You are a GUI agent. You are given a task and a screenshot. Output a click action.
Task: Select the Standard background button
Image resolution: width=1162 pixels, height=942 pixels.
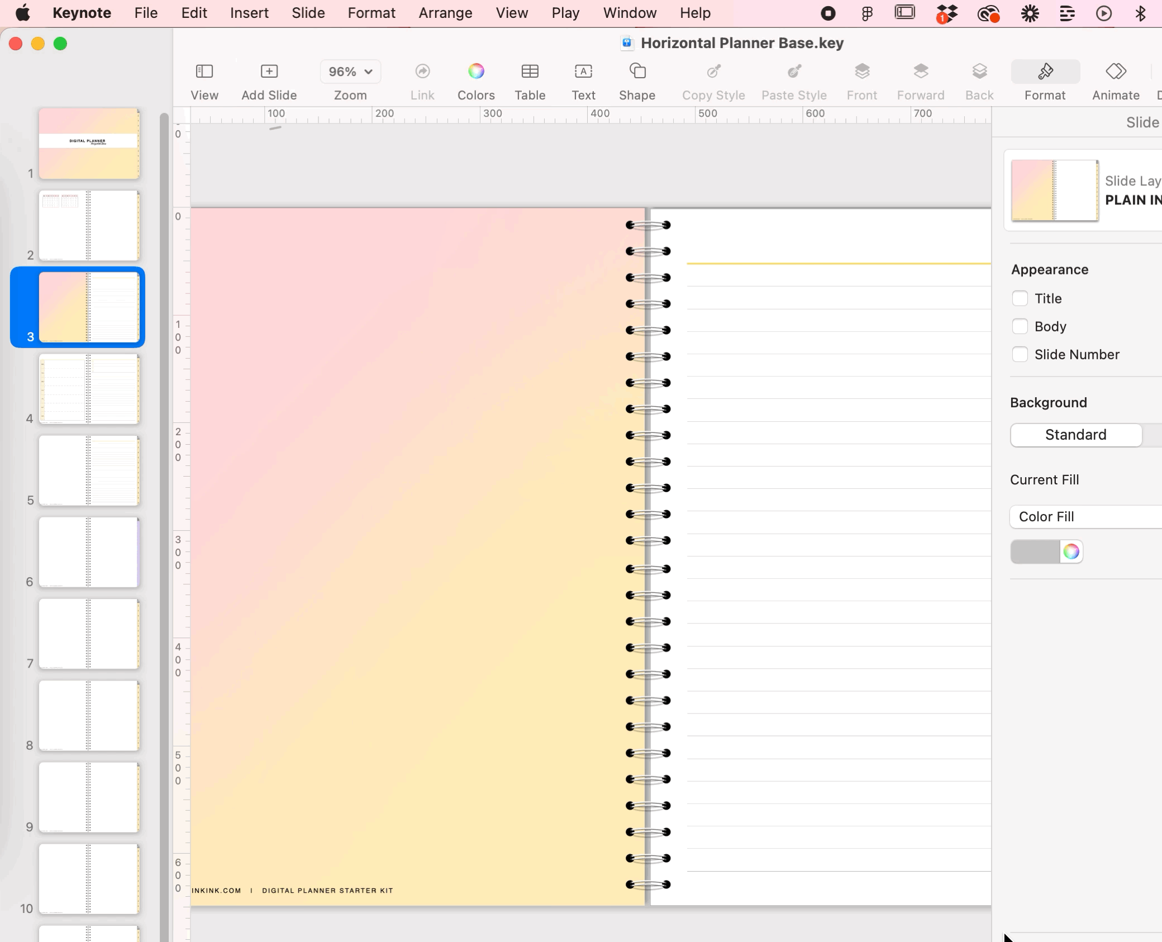coord(1075,435)
